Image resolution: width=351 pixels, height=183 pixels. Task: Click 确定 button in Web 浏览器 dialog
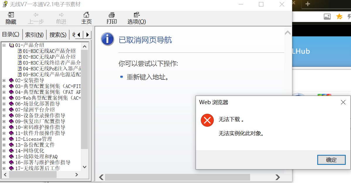tap(331, 160)
